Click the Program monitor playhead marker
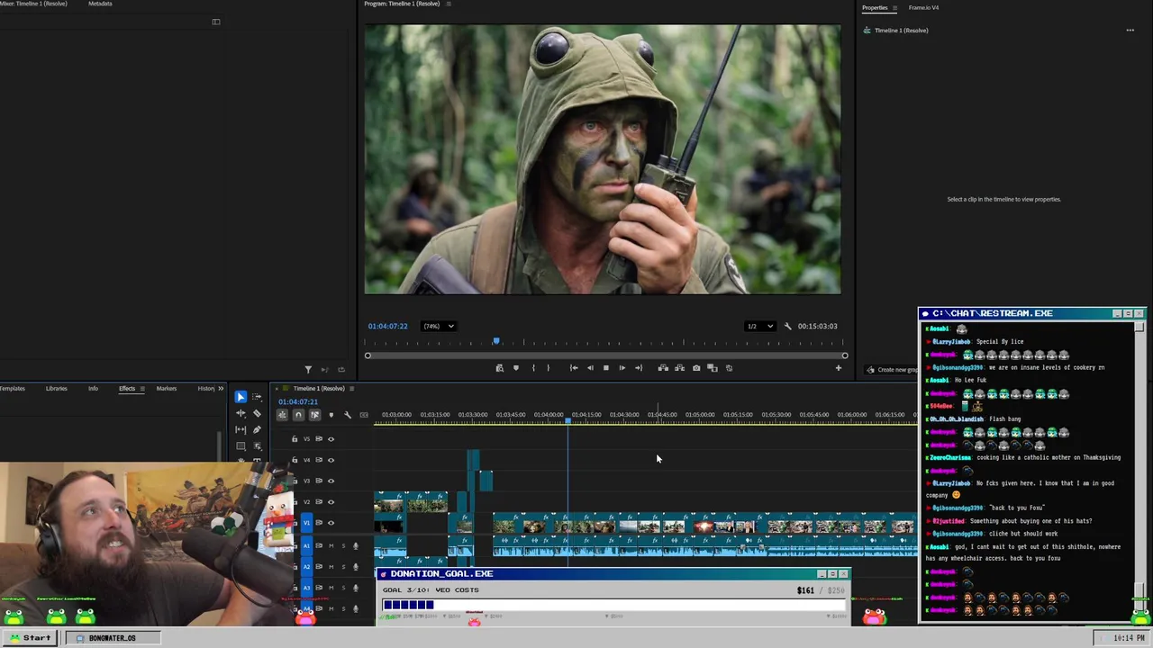This screenshot has height=648, width=1153. click(496, 342)
